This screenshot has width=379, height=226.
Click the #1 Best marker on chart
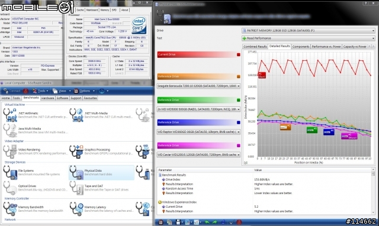coord(262,75)
